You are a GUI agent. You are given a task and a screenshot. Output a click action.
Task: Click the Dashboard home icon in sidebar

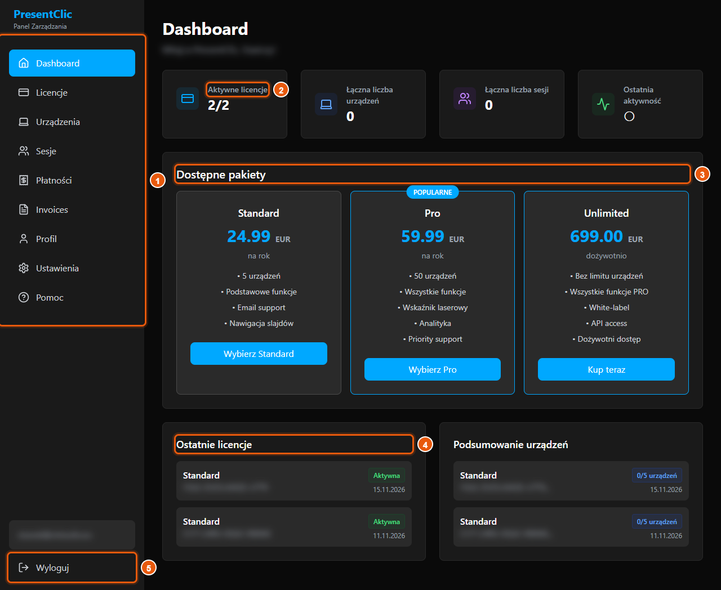coord(24,63)
